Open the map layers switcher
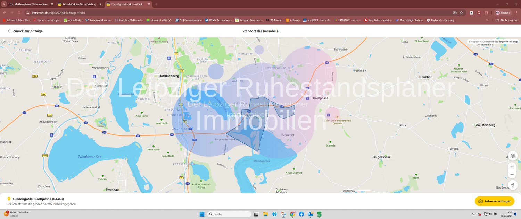521x219 pixels. [513, 156]
